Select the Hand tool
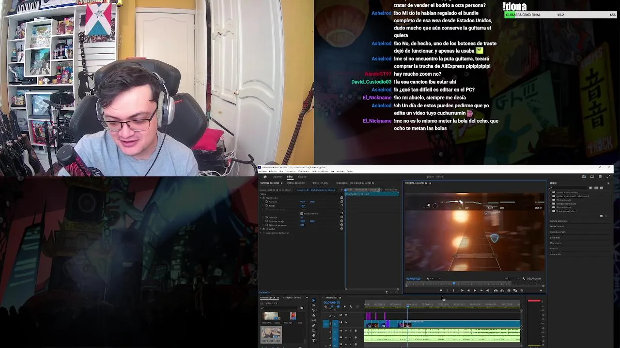Screen dimensions: 620x348 tap(313, 335)
